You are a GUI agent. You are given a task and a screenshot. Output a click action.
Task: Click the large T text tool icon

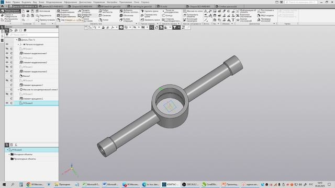[233, 20]
